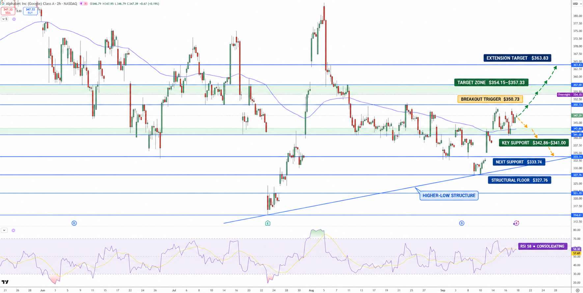Click the Overnight 354.15 price label
This screenshot has height=293, width=583.
pos(570,95)
